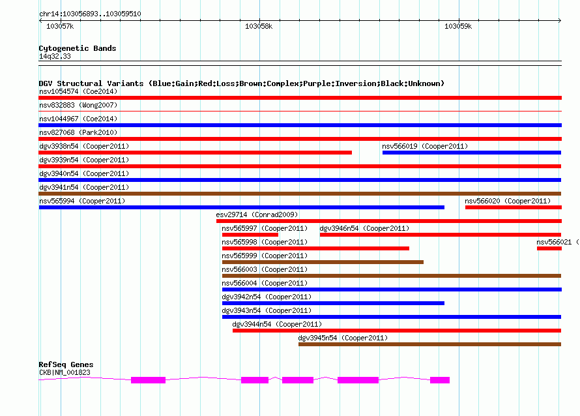Image resolution: width=580 pixels, height=416 pixels.
Task: Click the 103057k ruler label
Action: point(60,26)
